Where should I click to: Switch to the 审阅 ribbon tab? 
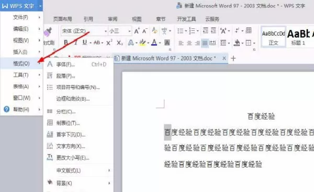click(113, 19)
